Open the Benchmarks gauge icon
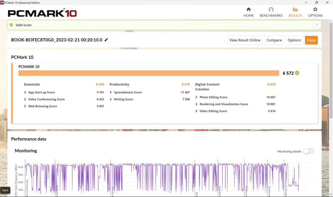This screenshot has width=333, height=197. coord(271,10)
